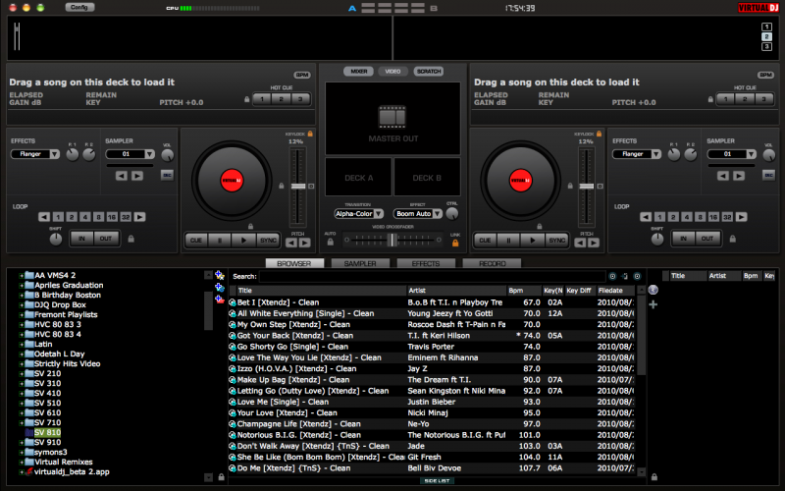Switch center panel to SCRATCH

click(429, 71)
